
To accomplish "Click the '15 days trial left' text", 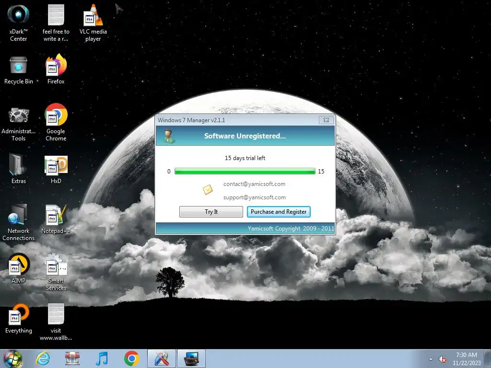I will tap(245, 158).
